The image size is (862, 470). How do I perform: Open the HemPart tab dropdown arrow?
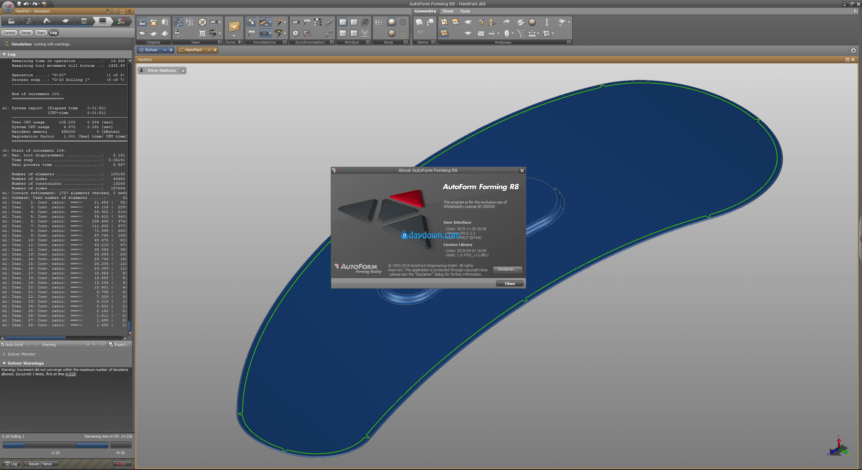209,50
